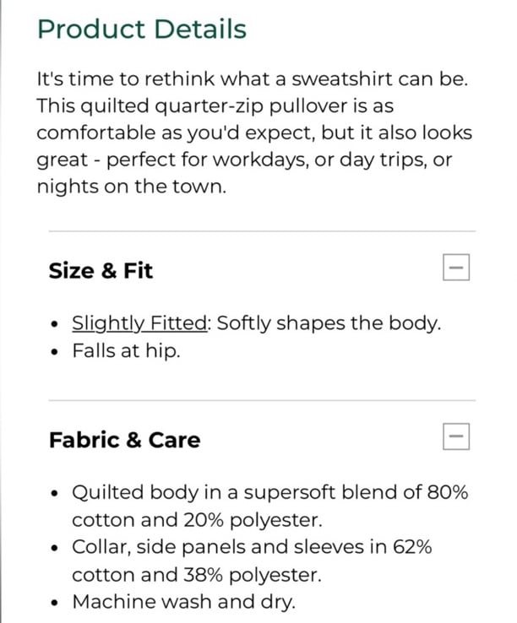Click bullet dot beside Falls at hip

click(x=55, y=352)
